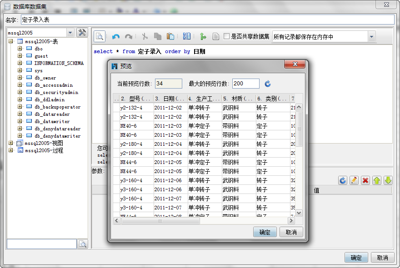Click the preview horizontal scrollbar thumb

160,221
